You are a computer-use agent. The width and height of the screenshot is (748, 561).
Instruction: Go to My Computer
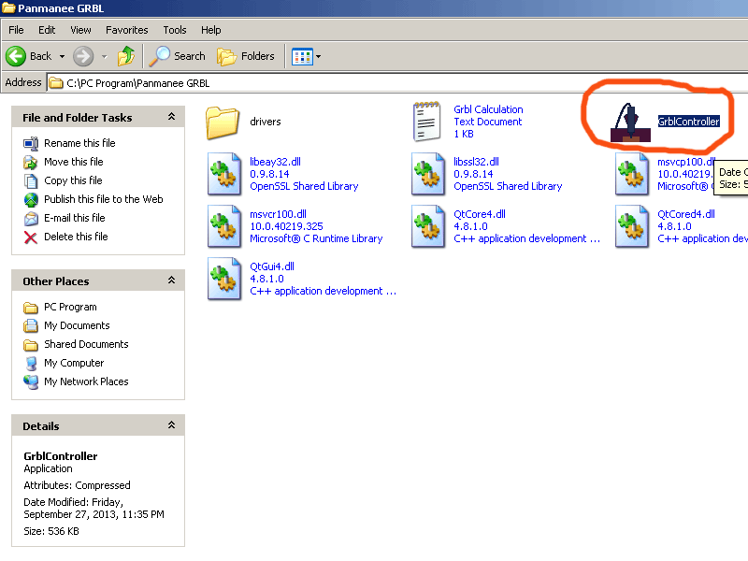click(74, 363)
